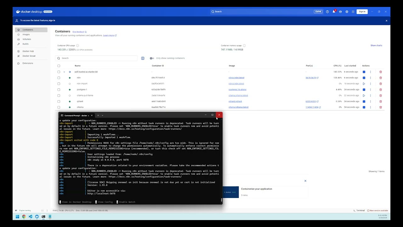Check the qdrant container checkbox

click(59, 102)
